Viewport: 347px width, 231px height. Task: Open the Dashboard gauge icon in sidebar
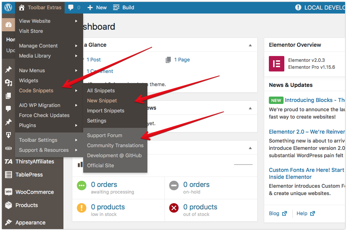[x=9, y=25]
